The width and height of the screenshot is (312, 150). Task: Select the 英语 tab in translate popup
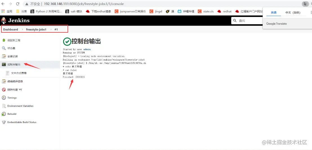(273, 12)
